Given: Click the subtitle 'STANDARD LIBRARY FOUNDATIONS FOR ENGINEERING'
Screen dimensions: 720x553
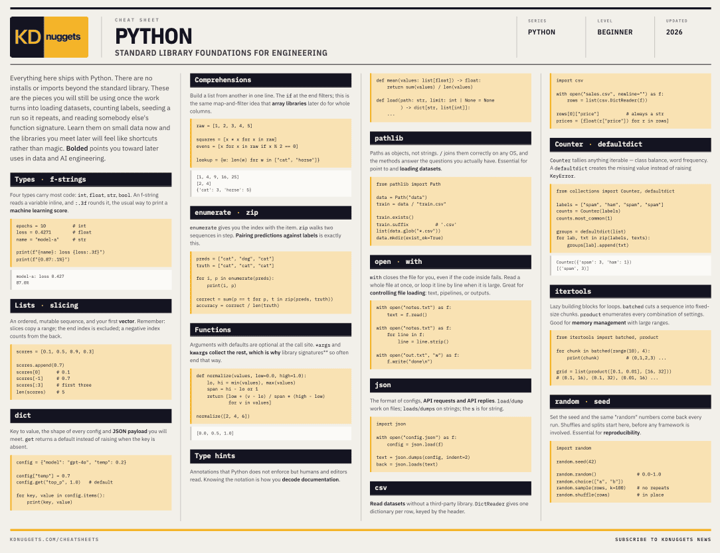Looking at the screenshot, I should [x=221, y=53].
